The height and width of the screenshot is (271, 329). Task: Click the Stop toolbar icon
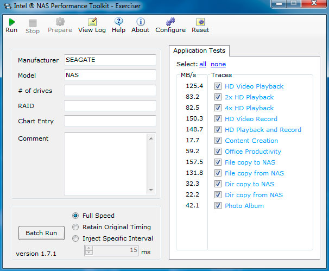pos(33,23)
